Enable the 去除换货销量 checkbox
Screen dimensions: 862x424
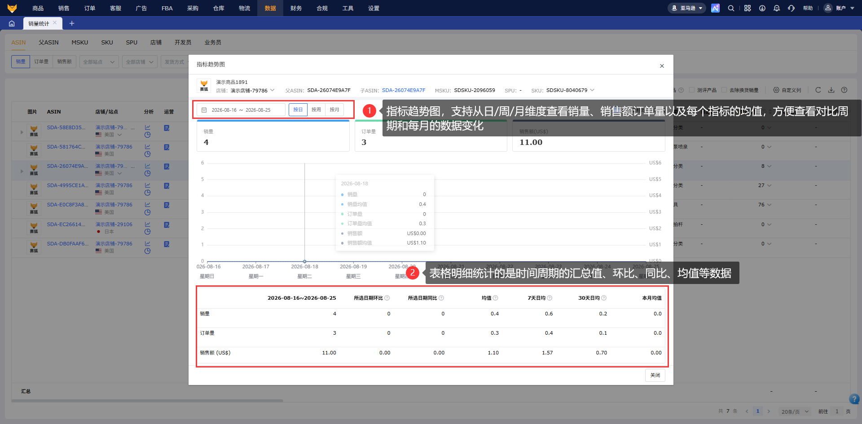[x=724, y=90]
